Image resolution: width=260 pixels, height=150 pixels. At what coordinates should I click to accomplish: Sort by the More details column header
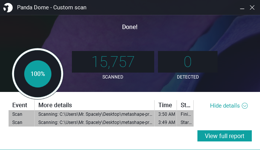pyautogui.click(x=94, y=105)
